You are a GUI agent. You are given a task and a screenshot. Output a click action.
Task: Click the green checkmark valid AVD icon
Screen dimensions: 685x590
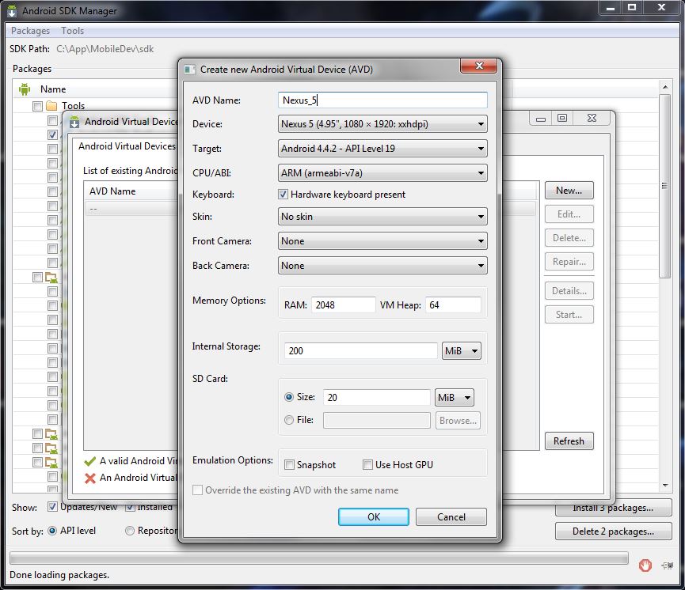click(90, 461)
